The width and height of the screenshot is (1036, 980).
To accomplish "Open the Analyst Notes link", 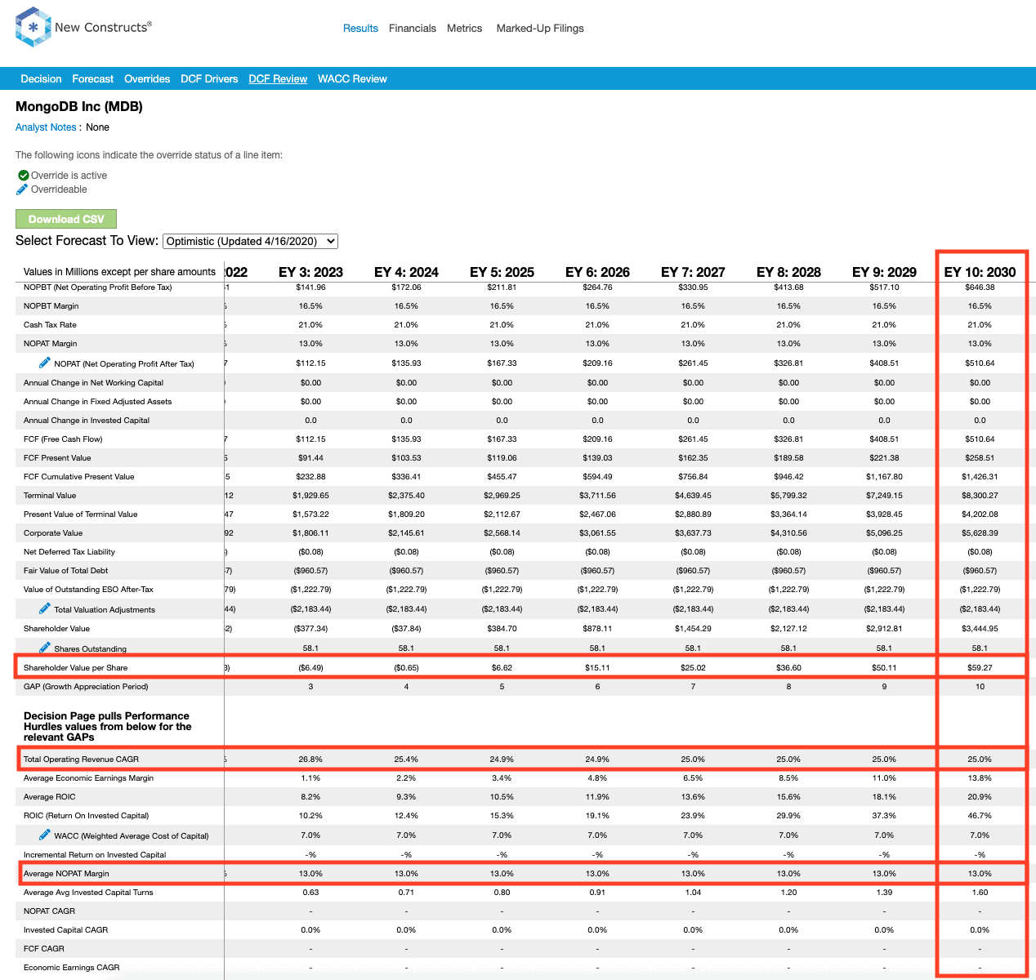I will (x=46, y=127).
